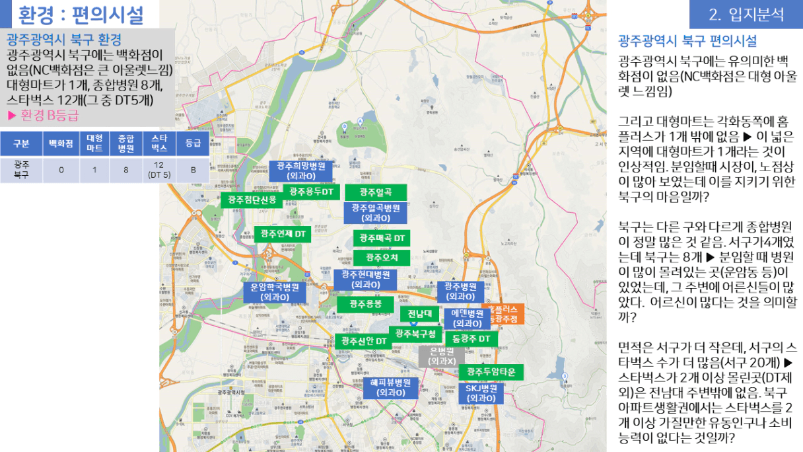Select the 구분 table header cell

22,143
